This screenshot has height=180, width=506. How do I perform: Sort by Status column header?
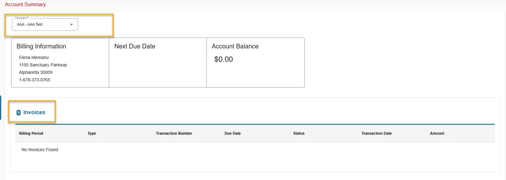(299, 133)
